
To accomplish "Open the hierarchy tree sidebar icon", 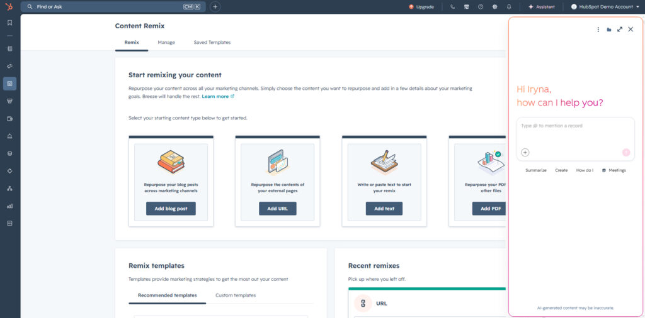I will coord(10,189).
